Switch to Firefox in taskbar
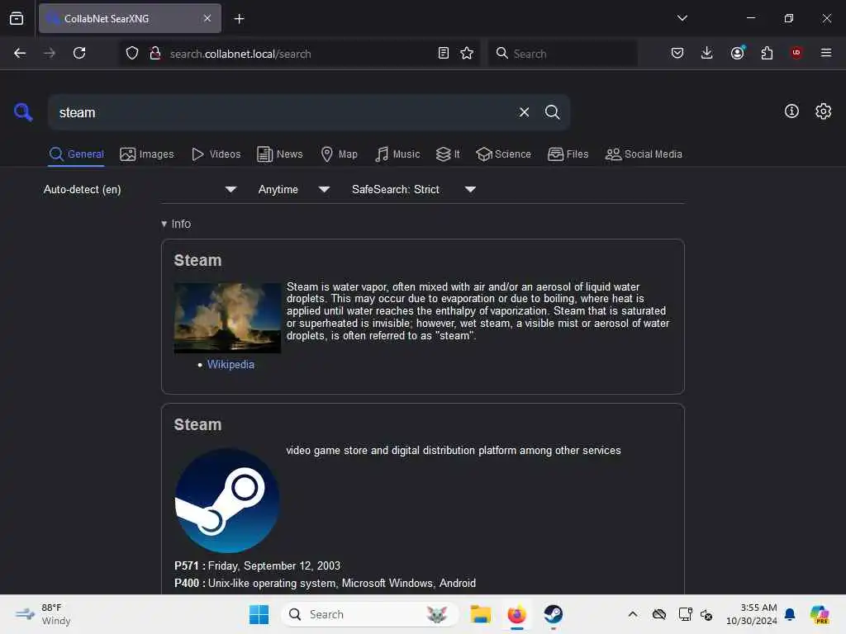 click(517, 614)
